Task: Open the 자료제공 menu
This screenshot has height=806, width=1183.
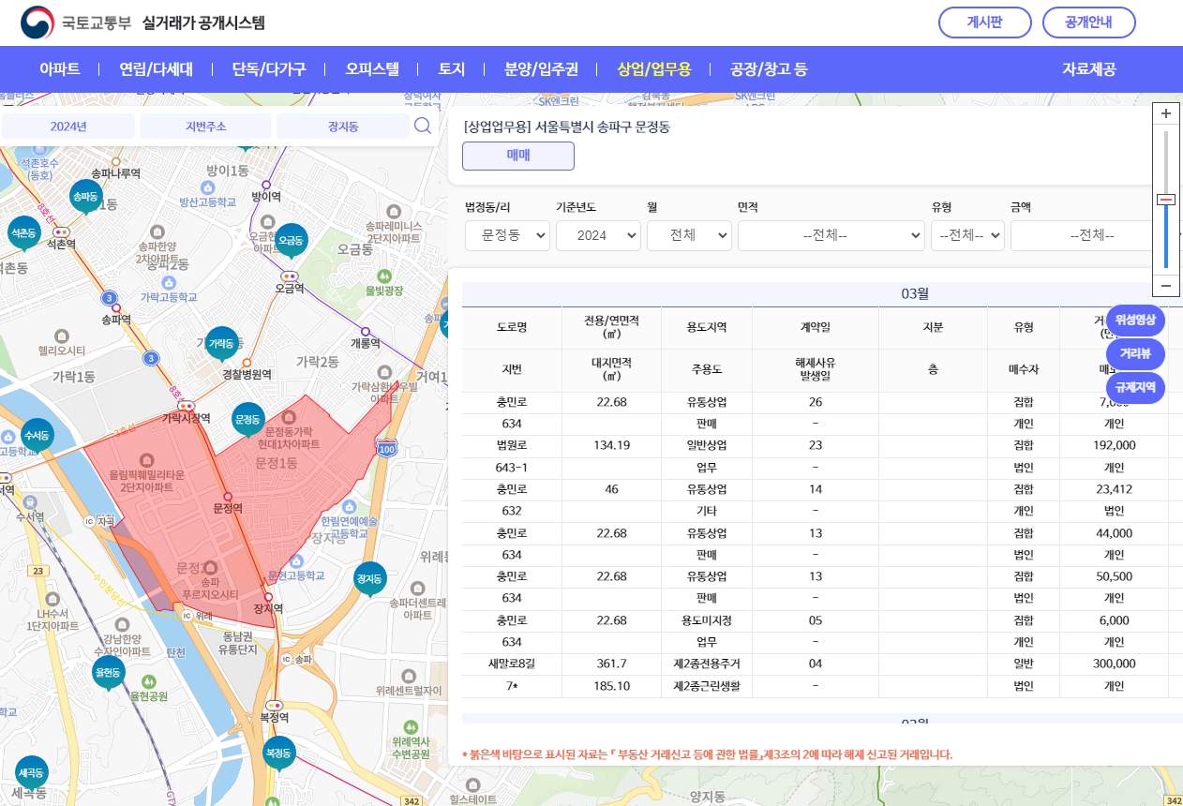Action: [1089, 69]
